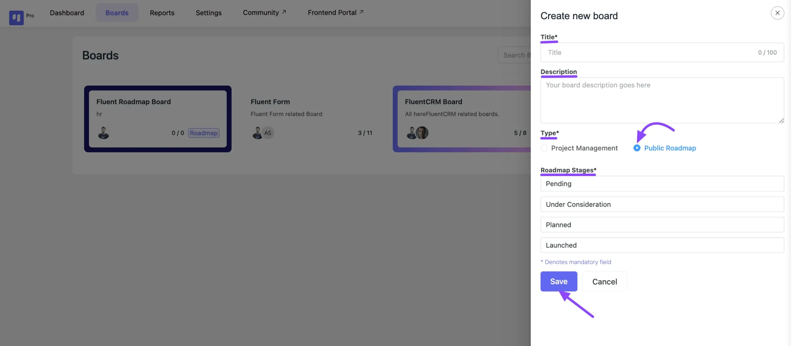Screen dimensions: 791x346
Task: Edit the Under Consideration stage field
Action: point(662,204)
